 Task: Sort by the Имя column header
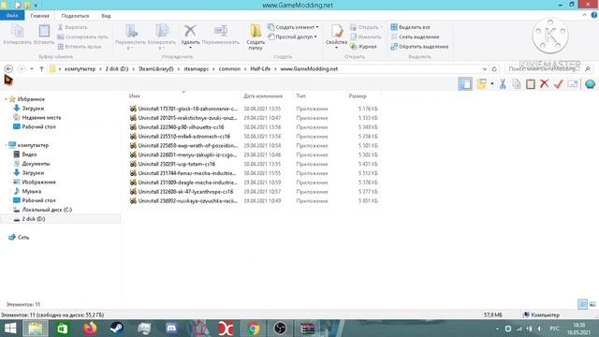135,96
